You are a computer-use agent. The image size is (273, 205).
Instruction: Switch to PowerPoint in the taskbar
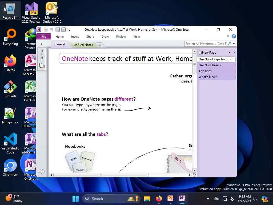[170, 199]
